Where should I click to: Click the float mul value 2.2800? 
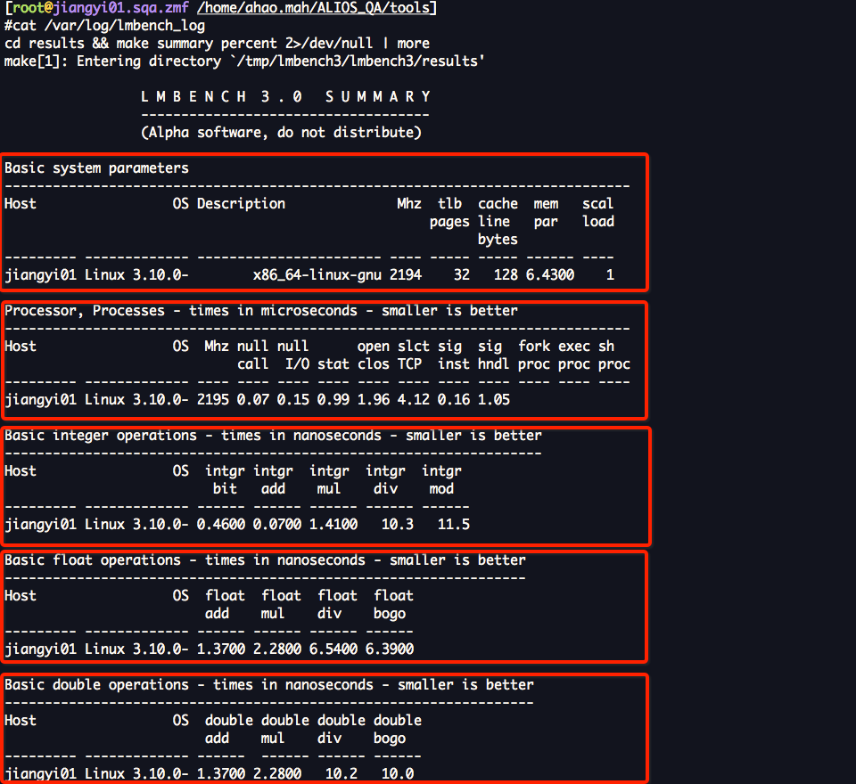276,649
